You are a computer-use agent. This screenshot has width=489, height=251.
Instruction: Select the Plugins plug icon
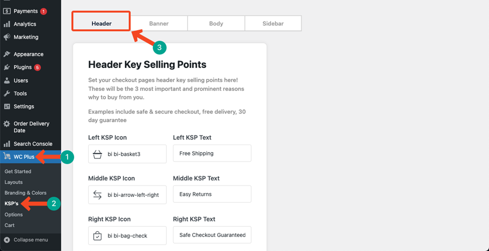[7, 67]
